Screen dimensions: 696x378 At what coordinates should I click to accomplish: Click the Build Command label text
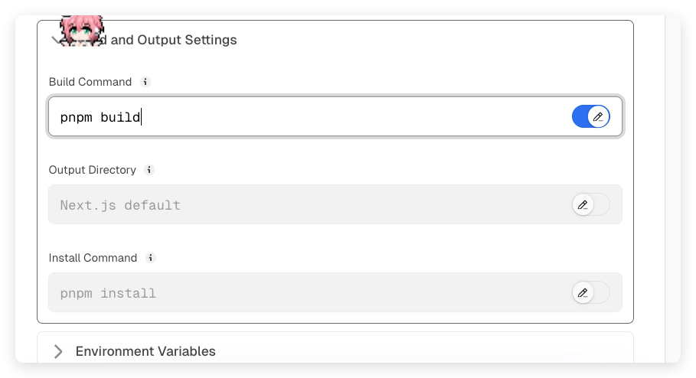point(90,82)
